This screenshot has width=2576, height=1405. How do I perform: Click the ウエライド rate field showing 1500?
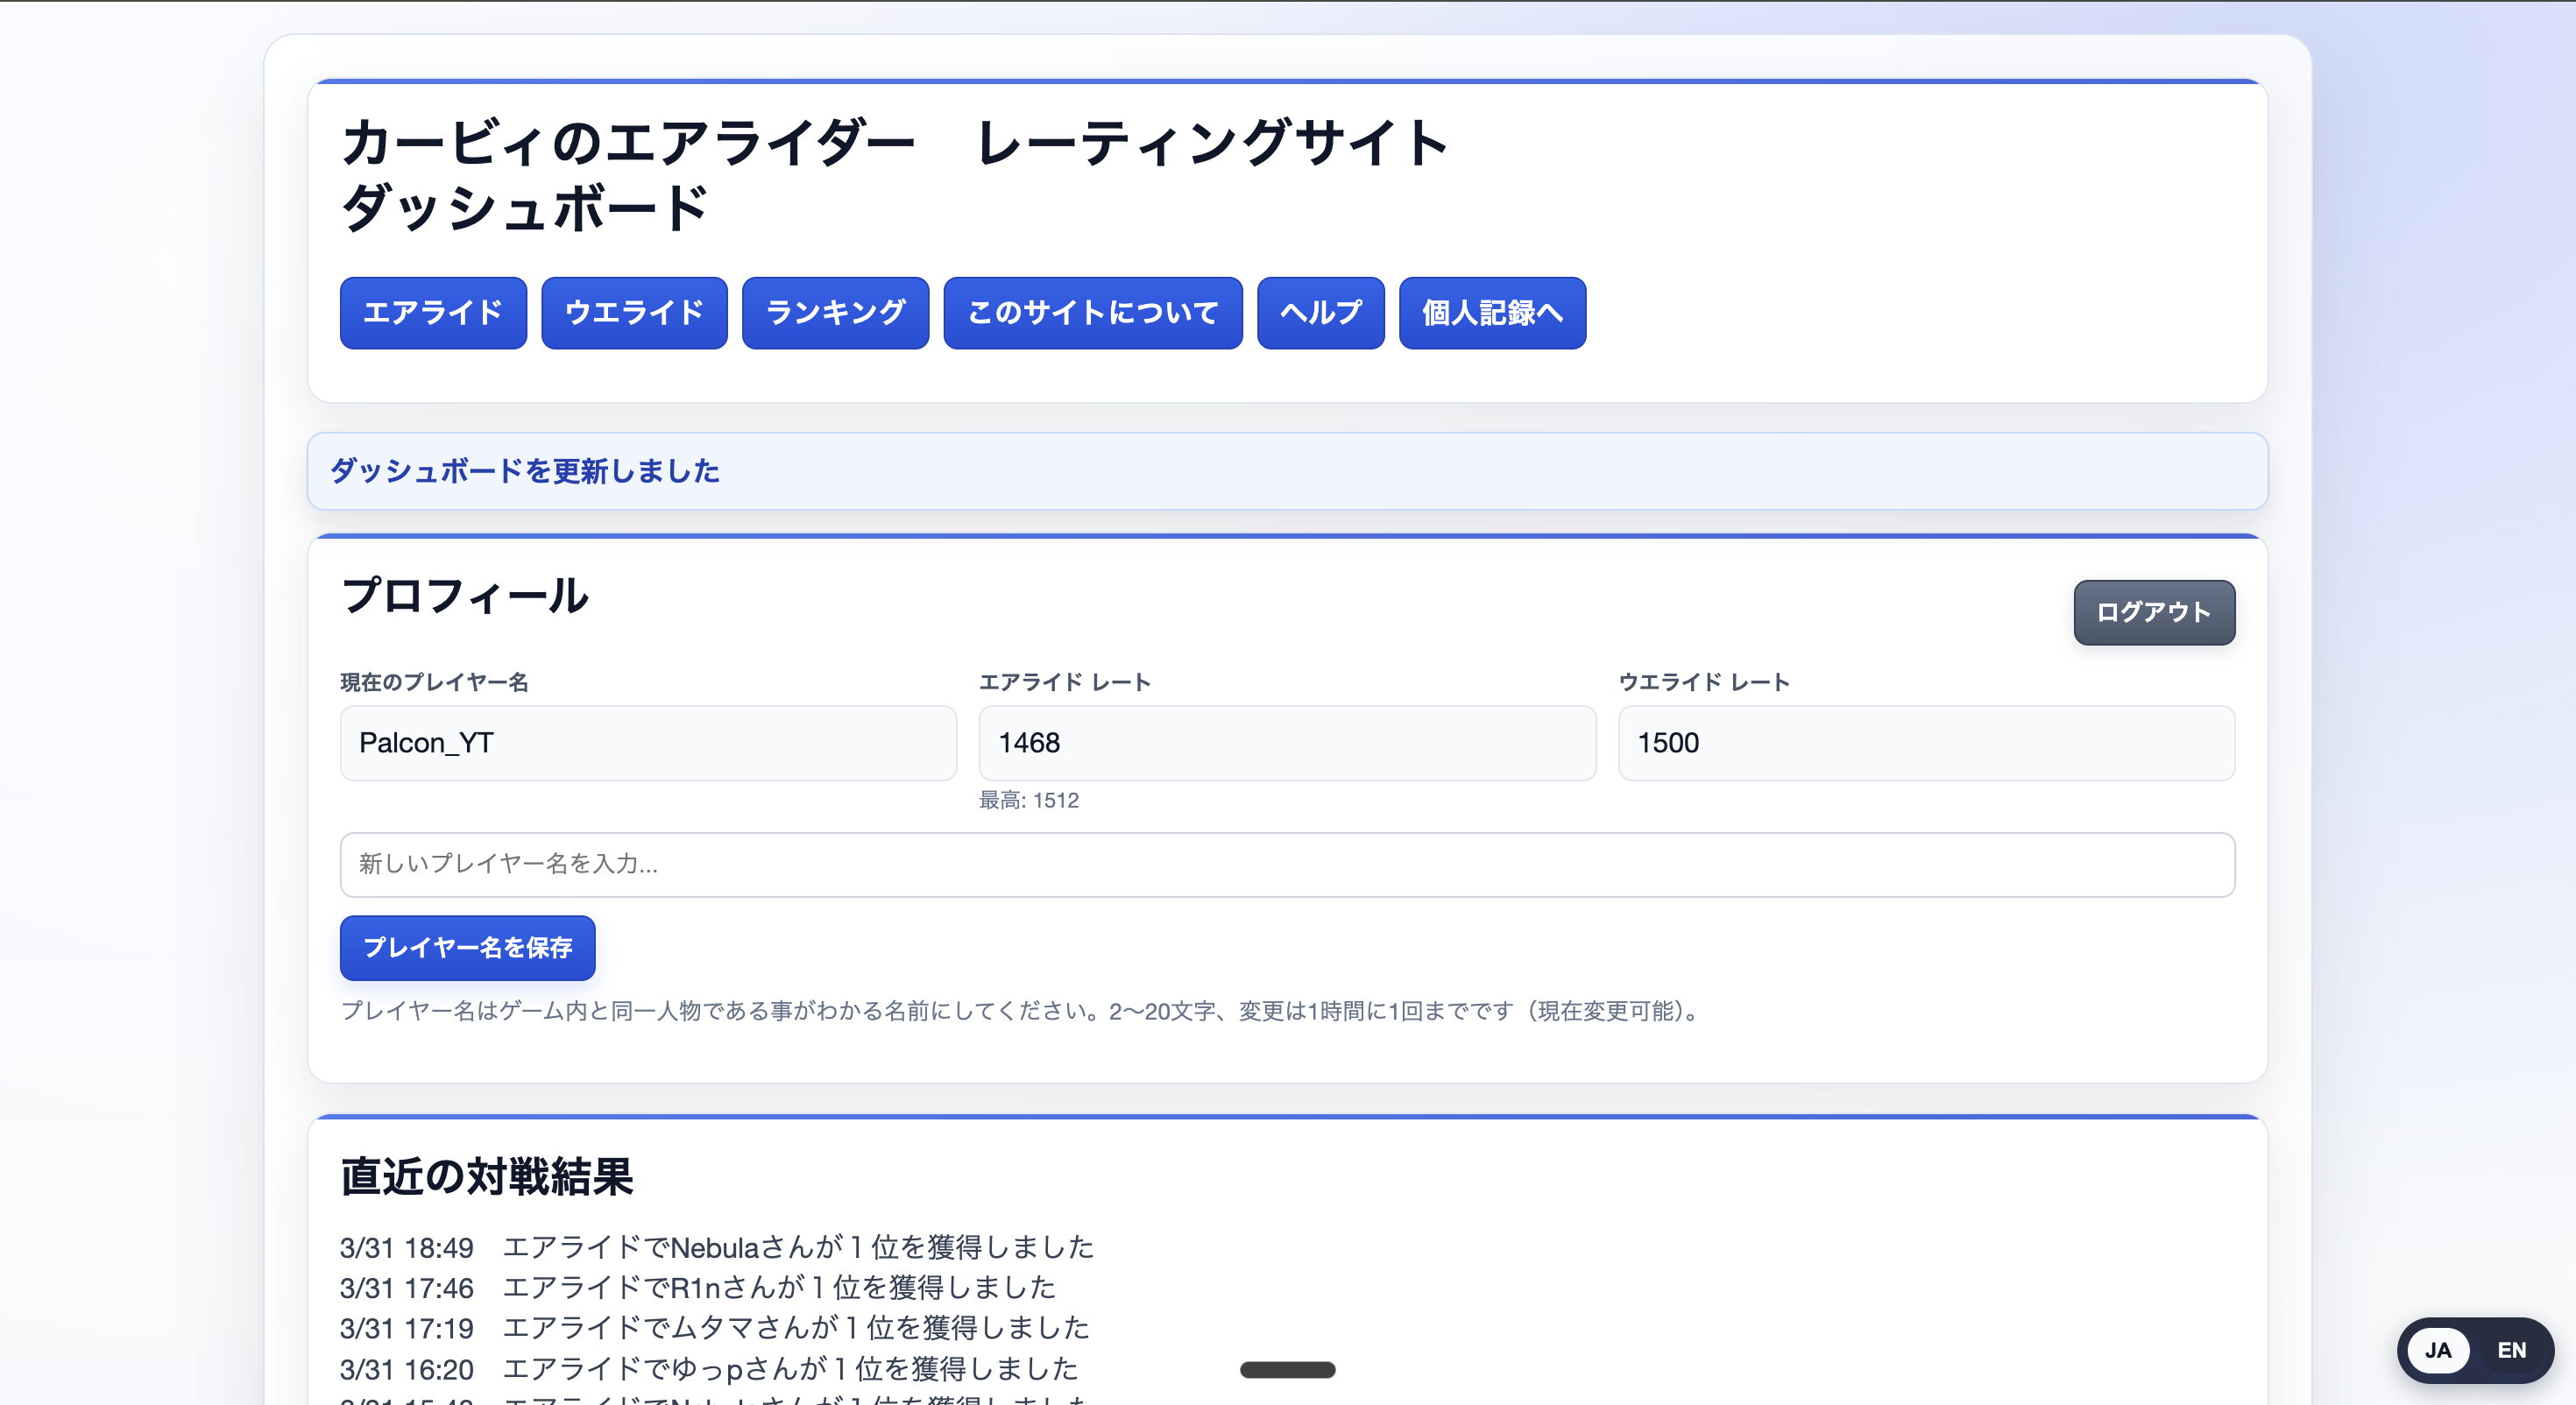pos(1926,743)
